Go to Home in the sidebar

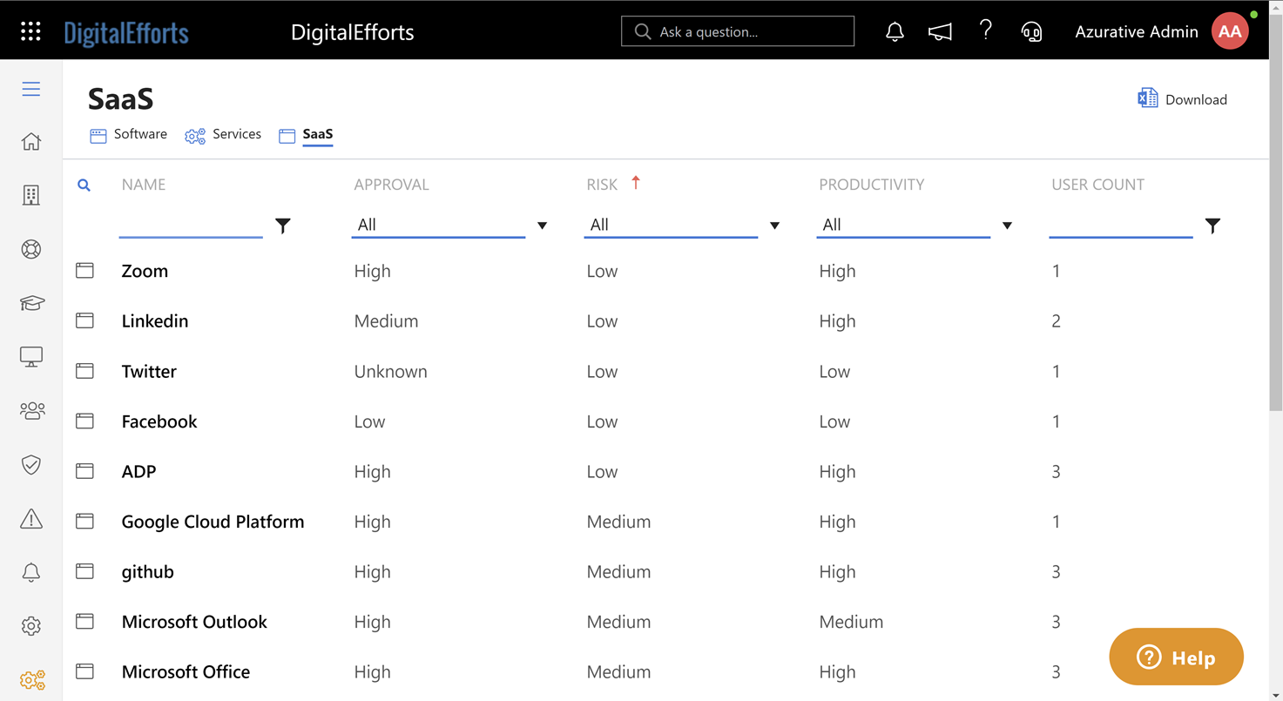[31, 141]
